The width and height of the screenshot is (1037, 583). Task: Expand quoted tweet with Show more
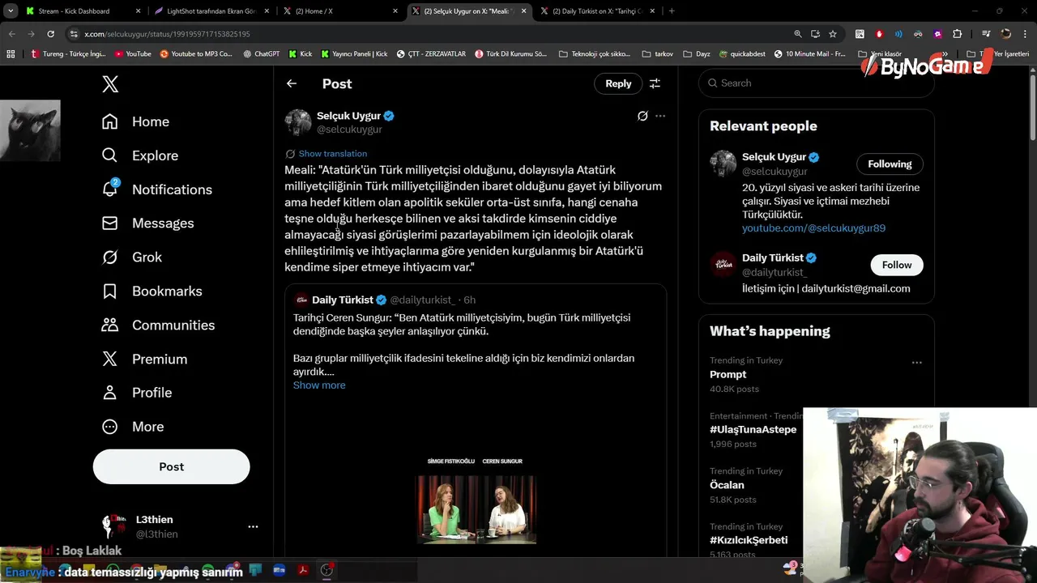(x=319, y=385)
